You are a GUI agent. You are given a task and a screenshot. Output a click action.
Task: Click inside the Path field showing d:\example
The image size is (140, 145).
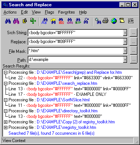(x=76, y=60)
